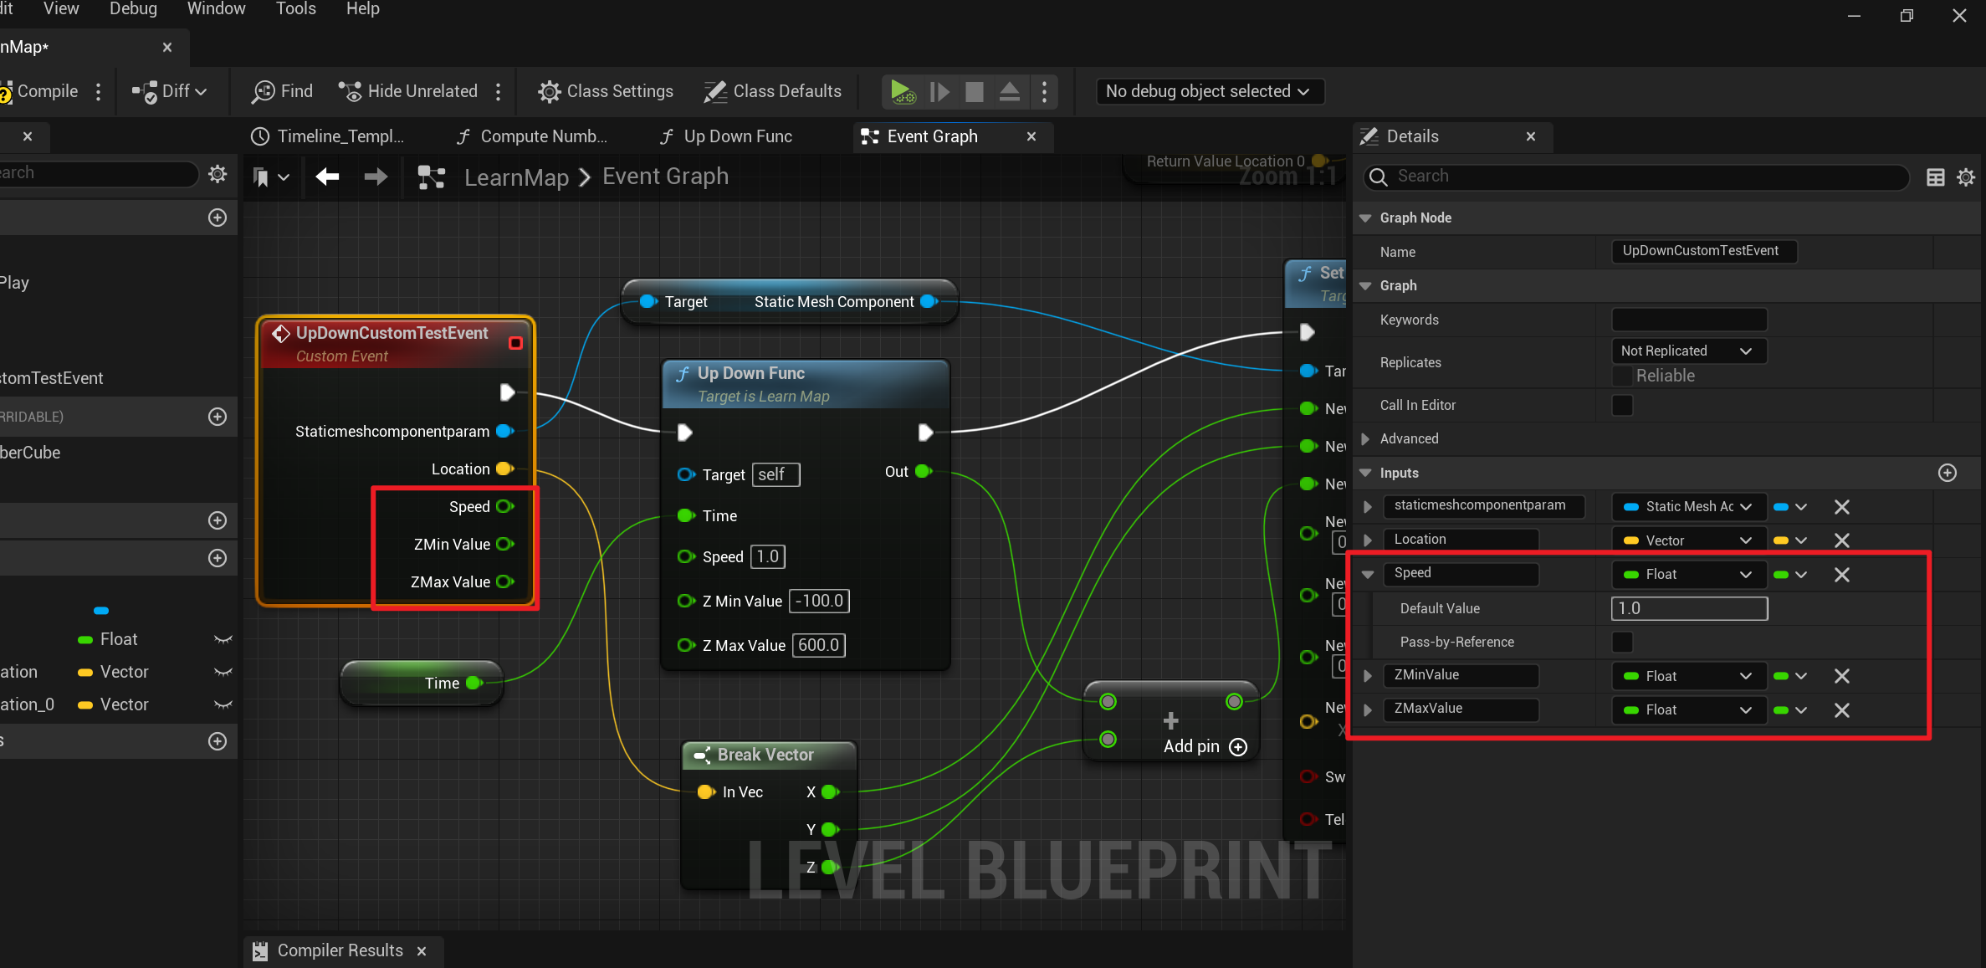This screenshot has width=1986, height=968.
Task: Open the Tools menu
Action: pos(295,9)
